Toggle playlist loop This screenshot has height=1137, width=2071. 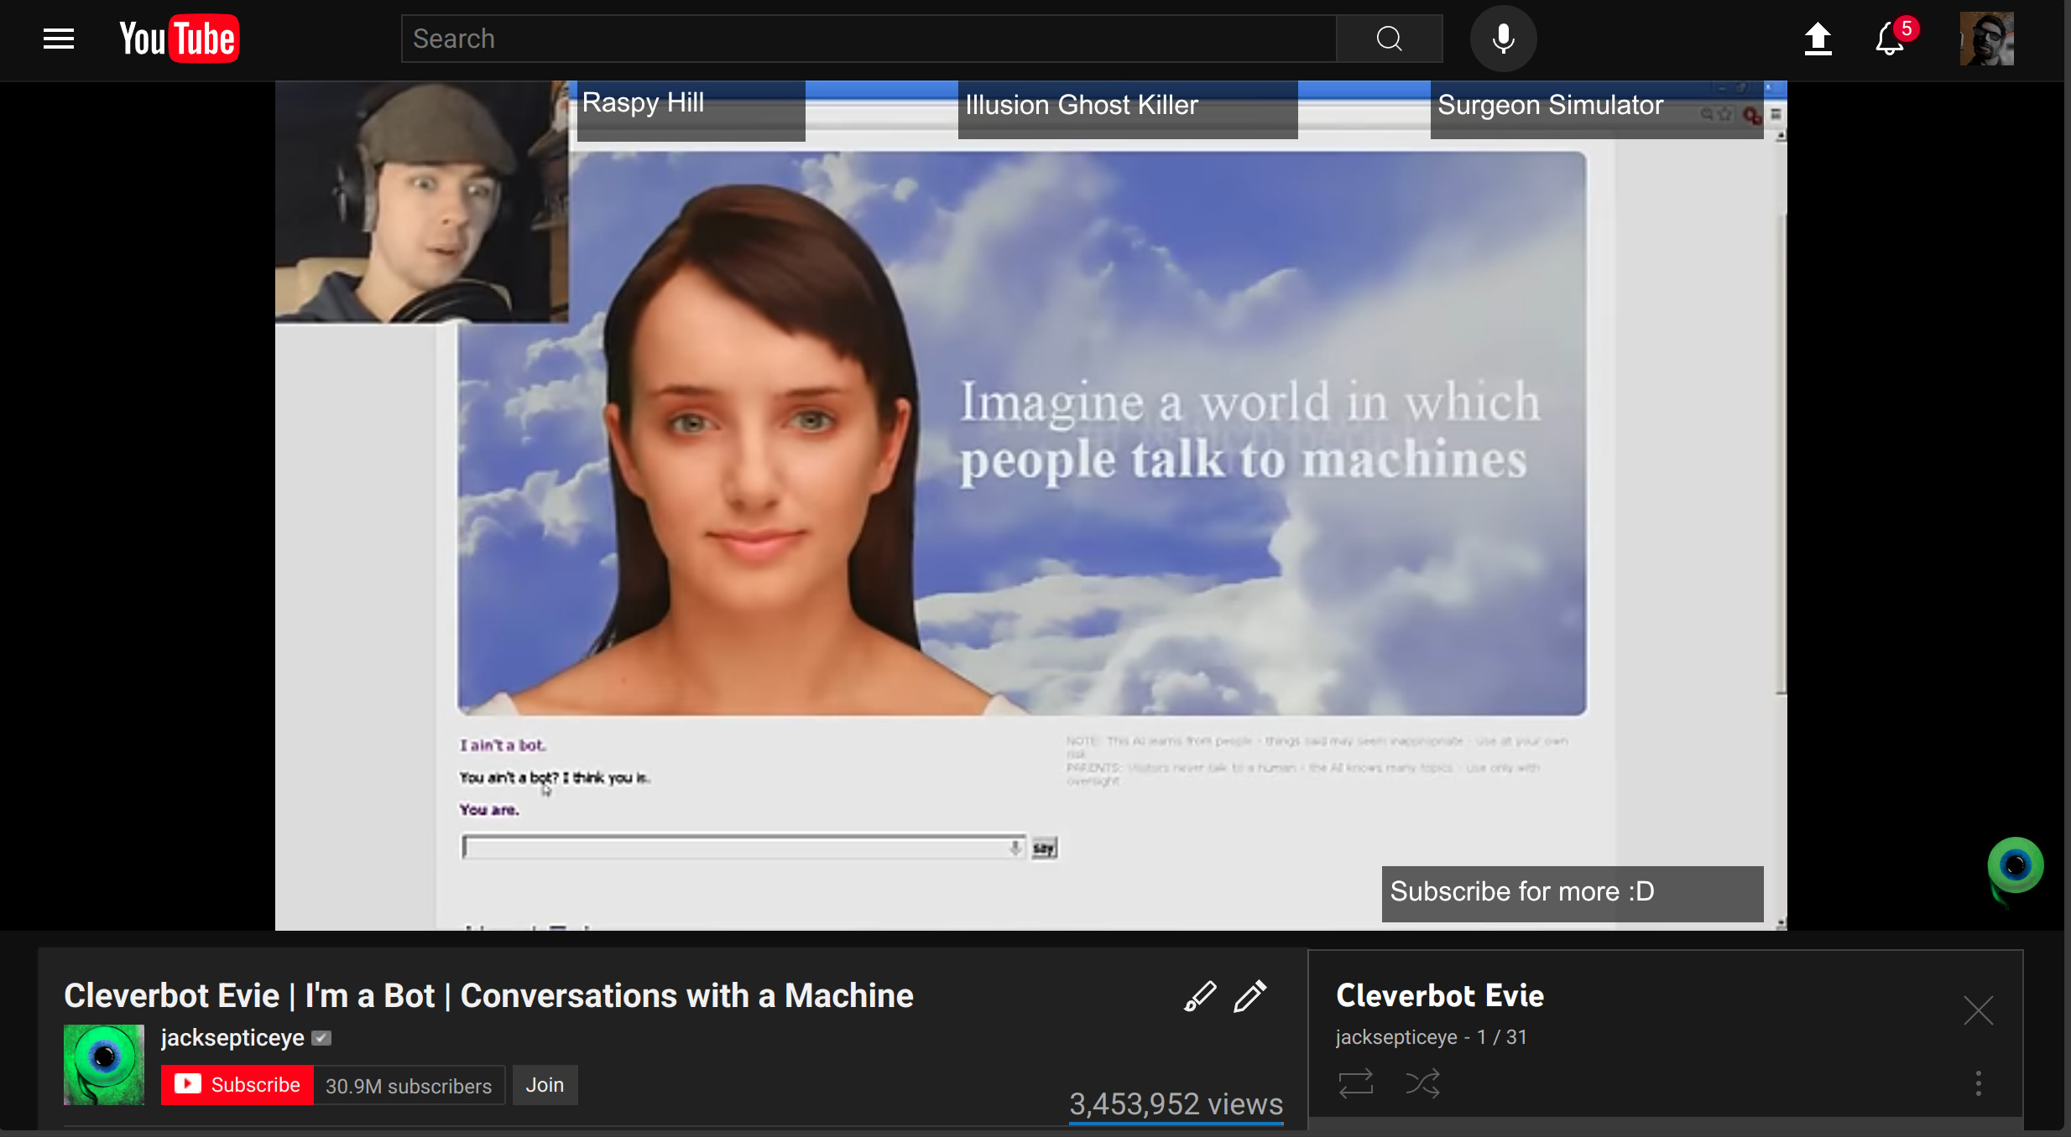[x=1356, y=1083]
